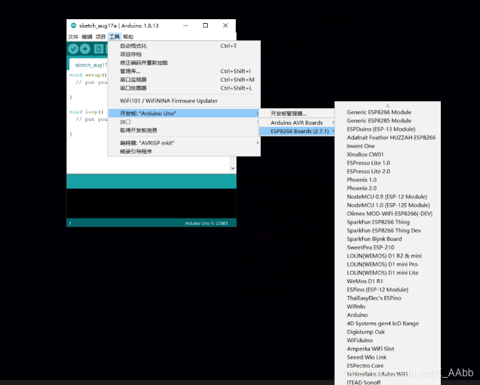Open 管理库... from Tools menu
This screenshot has height=385, width=480.
point(184,71)
